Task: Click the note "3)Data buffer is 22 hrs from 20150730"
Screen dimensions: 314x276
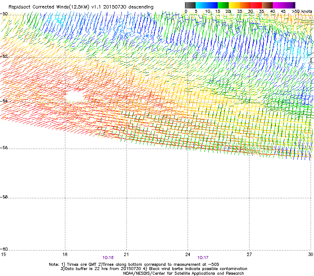Action: click(x=101, y=269)
